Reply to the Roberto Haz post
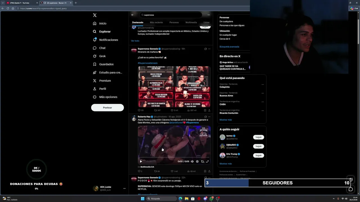360x202 pixels. click(140, 171)
